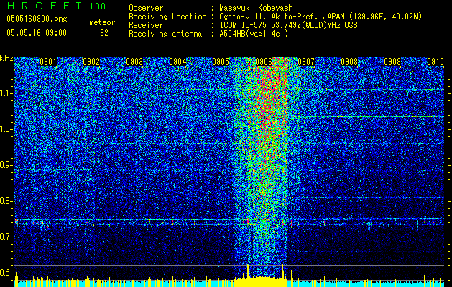Click the 0909 time marker
This screenshot has height=287, width=452.
pos(392,62)
